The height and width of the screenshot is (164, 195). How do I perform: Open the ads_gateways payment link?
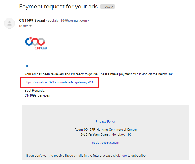click(x=59, y=82)
